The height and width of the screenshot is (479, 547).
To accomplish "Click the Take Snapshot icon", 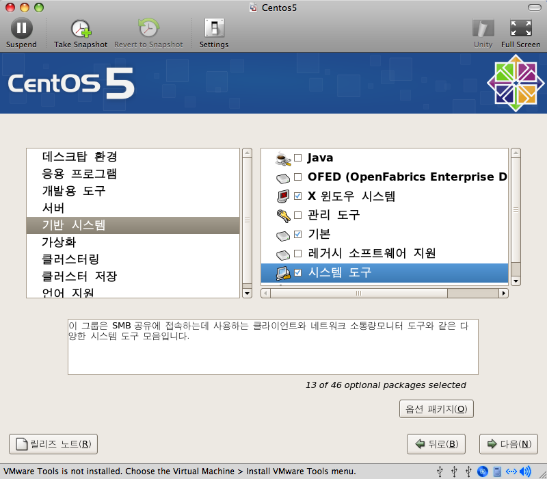I will tap(81, 28).
